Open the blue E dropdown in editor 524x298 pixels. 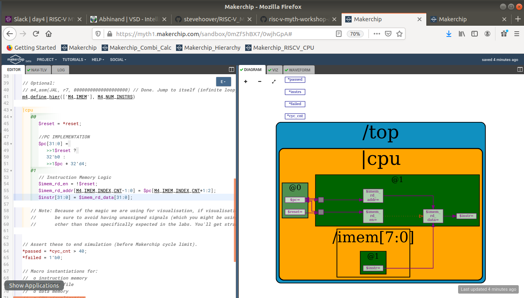(223, 81)
